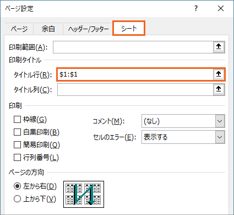The width and height of the screenshot is (234, 215).
Task: Focus the タイトル列(C) input field
Action: (x=135, y=89)
